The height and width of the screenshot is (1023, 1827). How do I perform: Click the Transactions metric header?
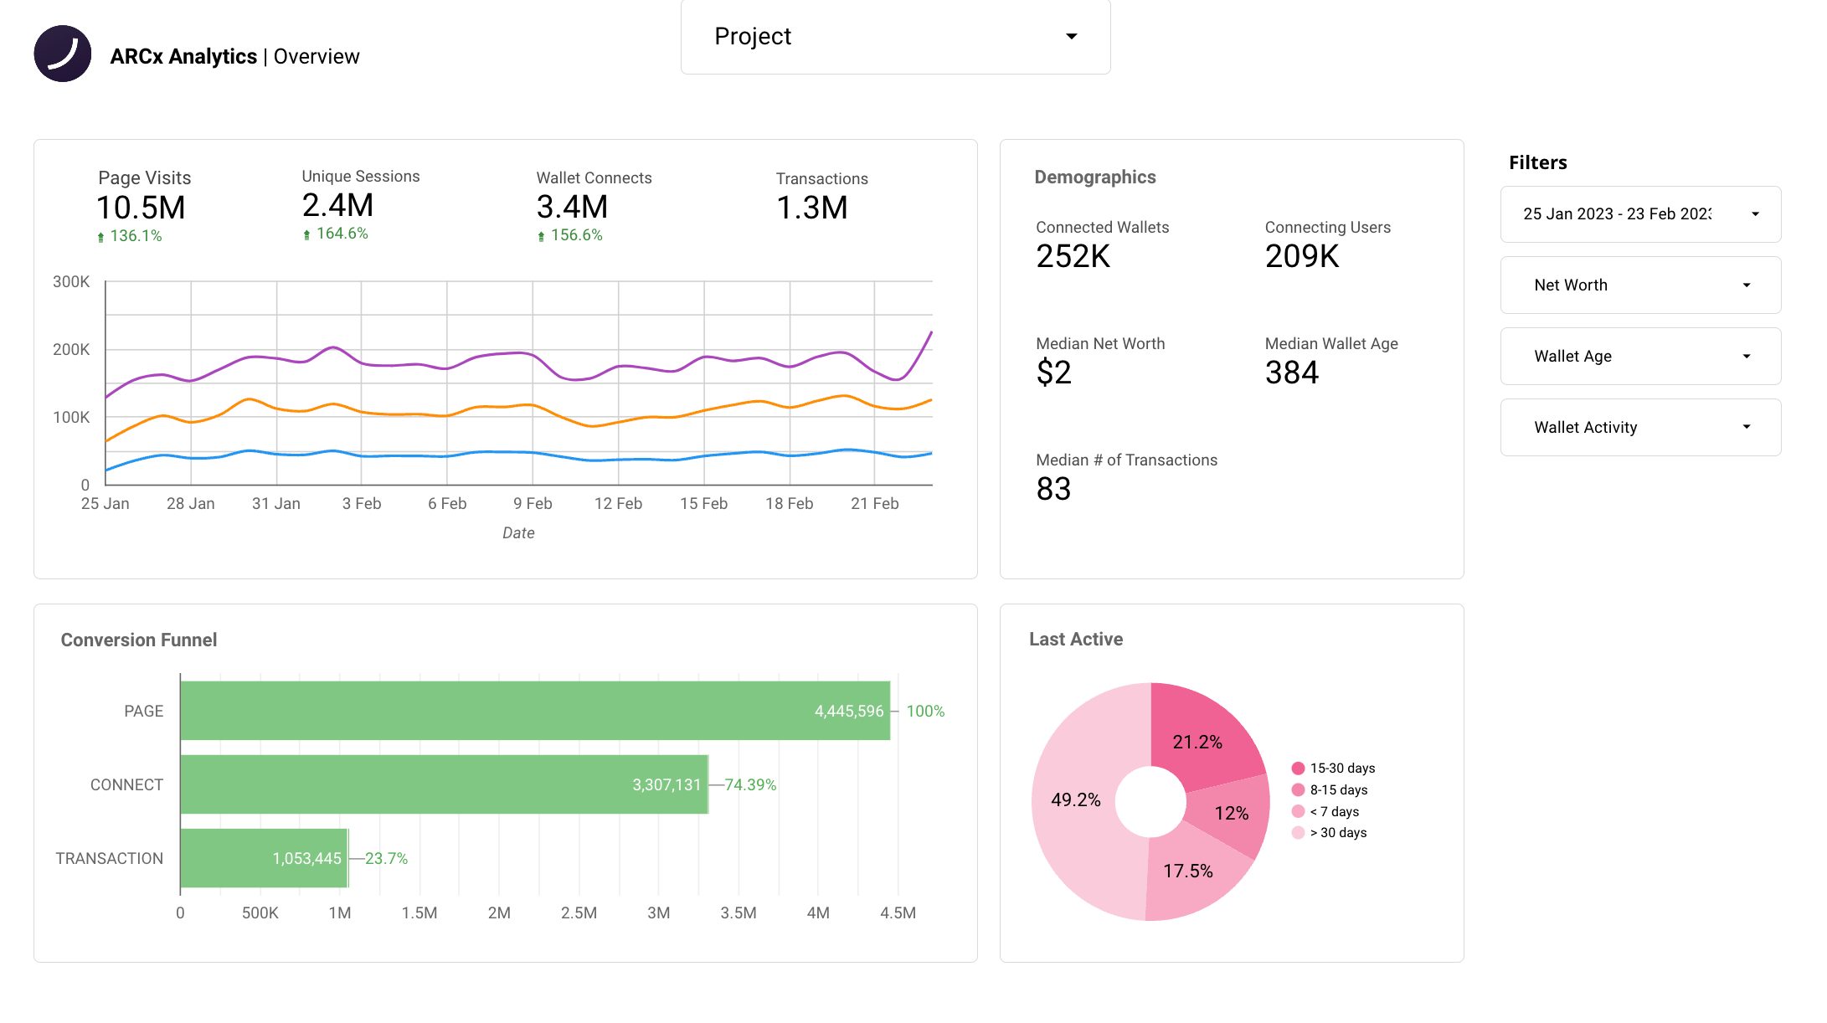(821, 178)
